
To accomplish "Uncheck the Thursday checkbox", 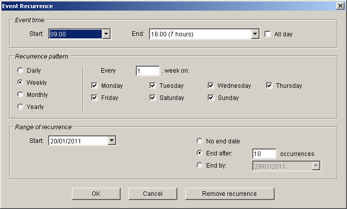I will (x=269, y=85).
